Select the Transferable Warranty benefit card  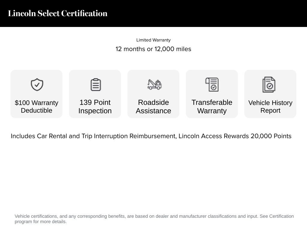212,94
